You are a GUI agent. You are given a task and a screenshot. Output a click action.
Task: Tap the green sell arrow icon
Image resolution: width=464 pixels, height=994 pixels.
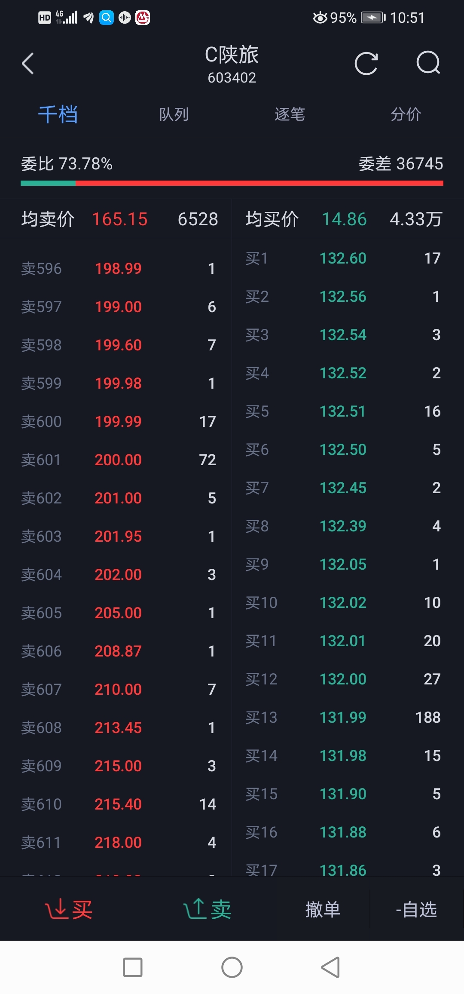195,909
